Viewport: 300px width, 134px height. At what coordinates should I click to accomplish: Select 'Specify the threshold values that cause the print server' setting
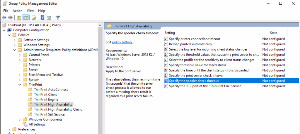pyautogui.click(x=214, y=55)
